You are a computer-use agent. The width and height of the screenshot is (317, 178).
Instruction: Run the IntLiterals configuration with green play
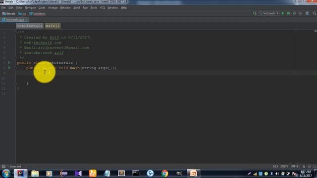coord(283,13)
